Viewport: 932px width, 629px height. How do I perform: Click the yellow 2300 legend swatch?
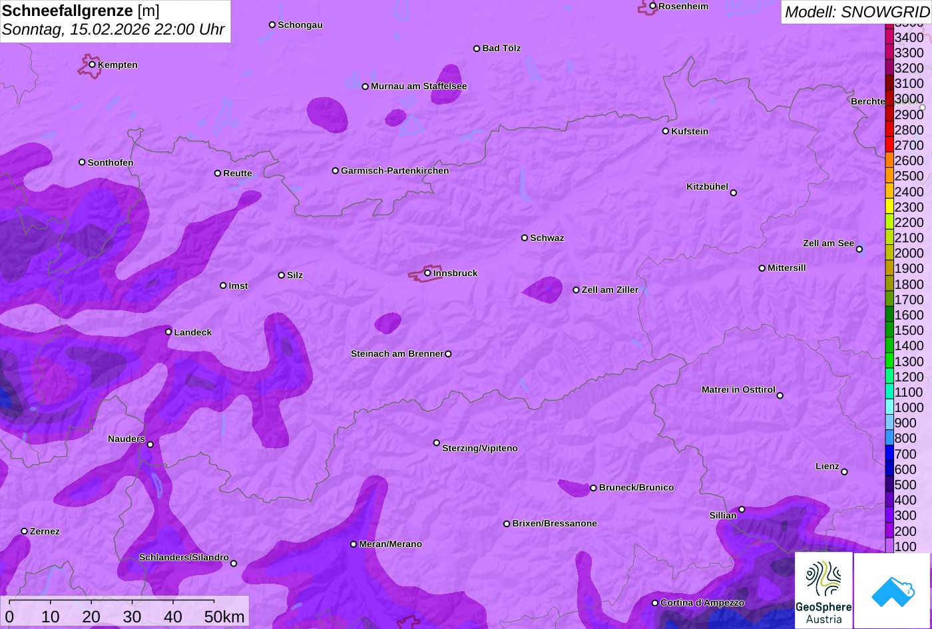(889, 207)
